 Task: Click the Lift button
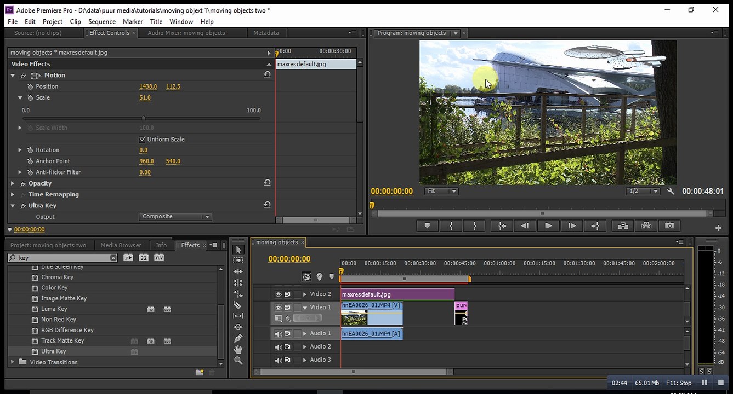pyautogui.click(x=622, y=225)
